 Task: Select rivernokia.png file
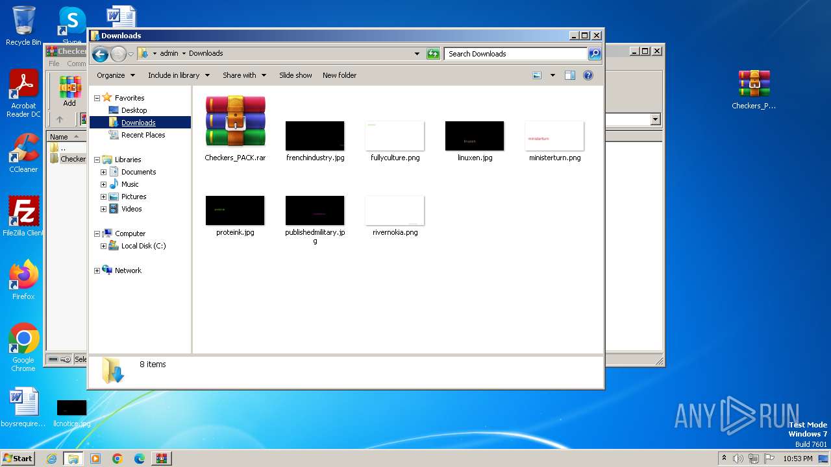point(395,210)
